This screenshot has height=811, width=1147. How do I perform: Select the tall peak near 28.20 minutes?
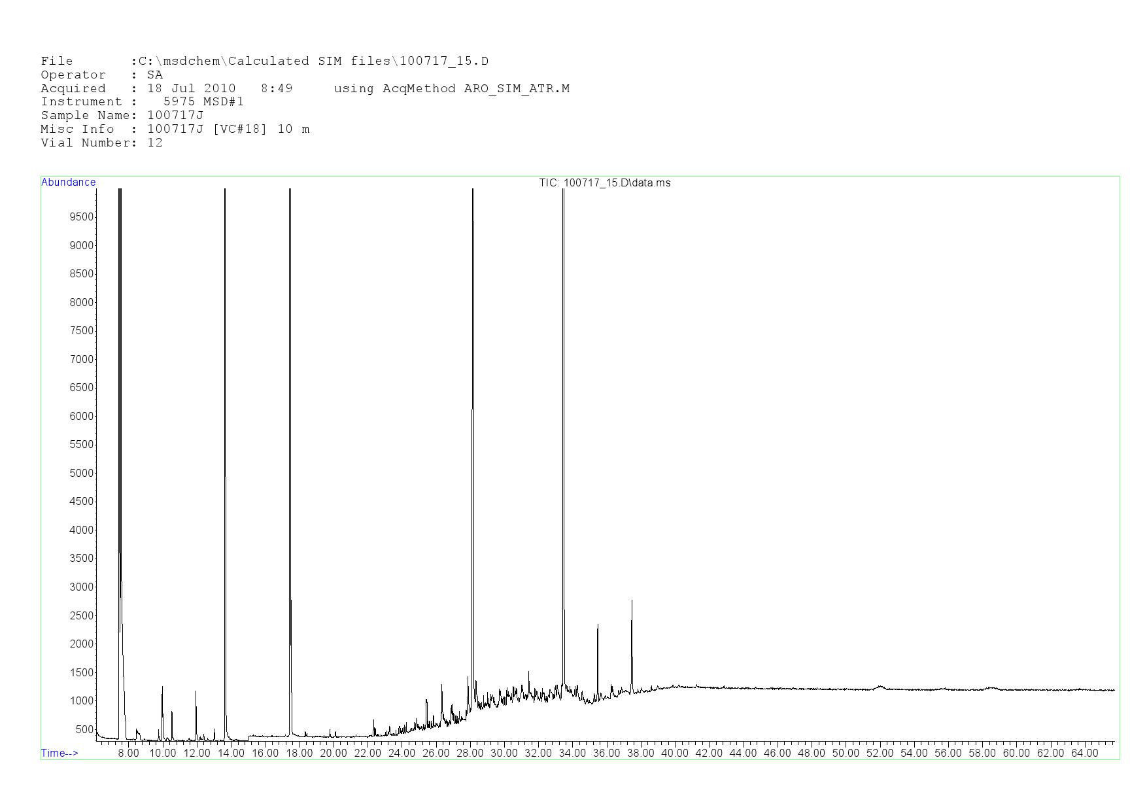(473, 392)
